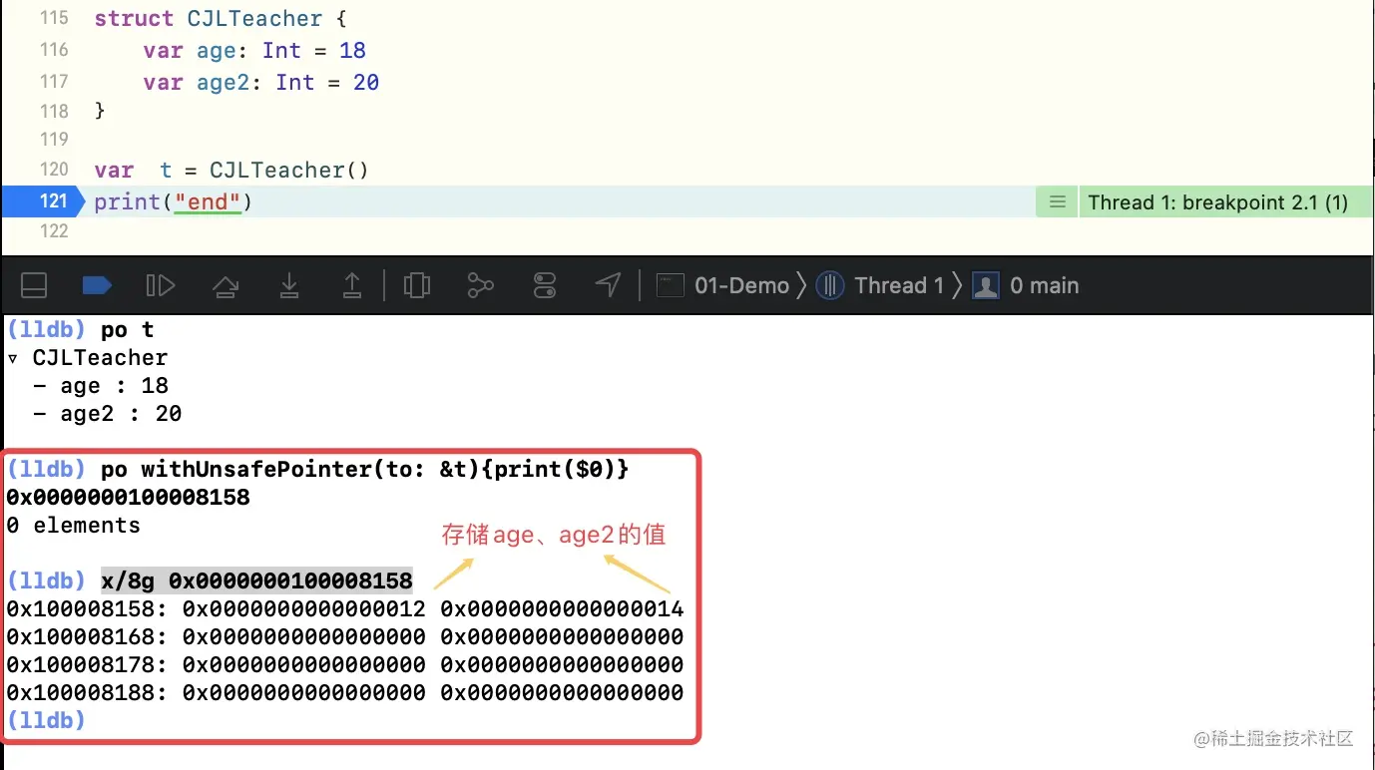Click the line 121 breakpoint marker
1375x770 pixels.
pyautogui.click(x=43, y=201)
